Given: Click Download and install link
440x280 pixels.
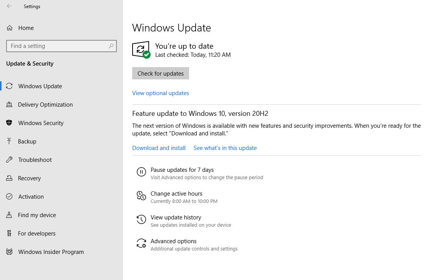Looking at the screenshot, I should (159, 148).
